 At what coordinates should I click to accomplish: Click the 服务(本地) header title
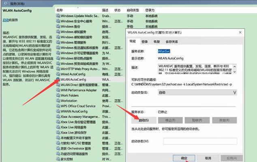17,4
